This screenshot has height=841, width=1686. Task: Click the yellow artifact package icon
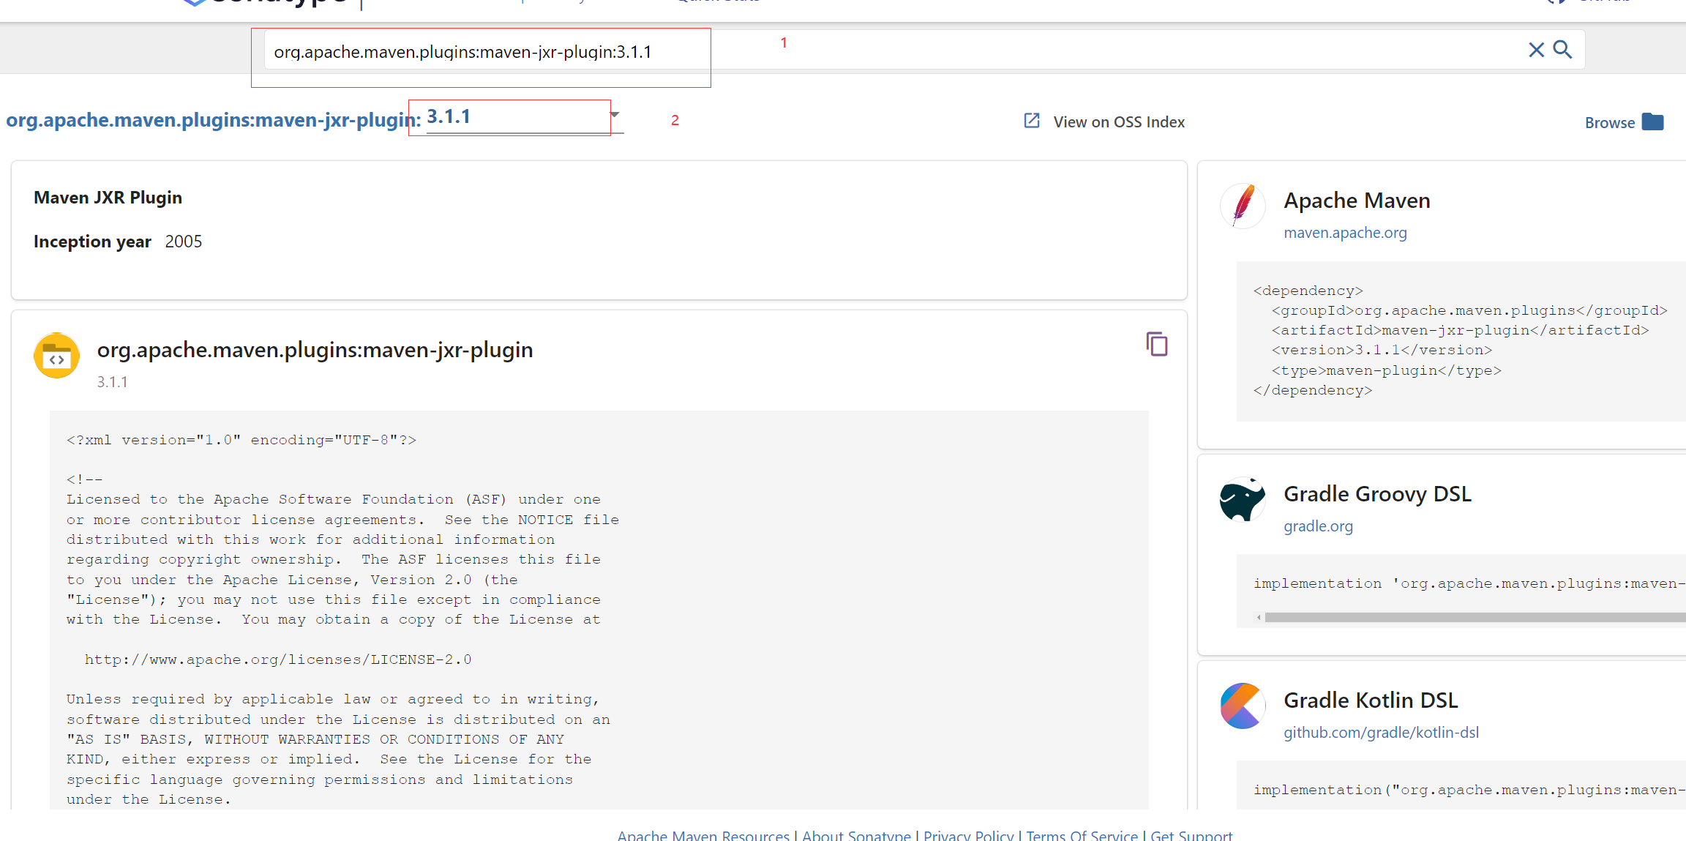56,356
